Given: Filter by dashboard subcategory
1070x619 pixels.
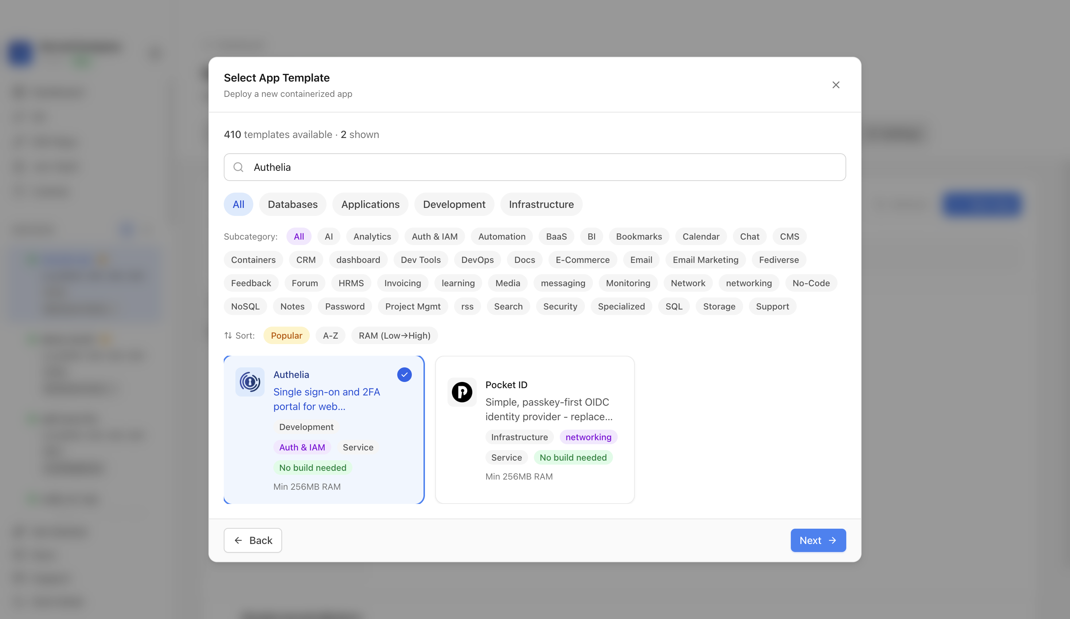Looking at the screenshot, I should (x=358, y=260).
